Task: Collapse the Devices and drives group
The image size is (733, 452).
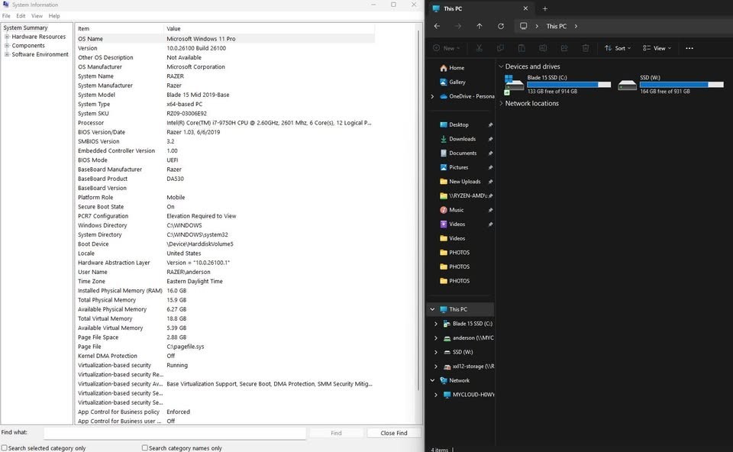Action: [501, 66]
